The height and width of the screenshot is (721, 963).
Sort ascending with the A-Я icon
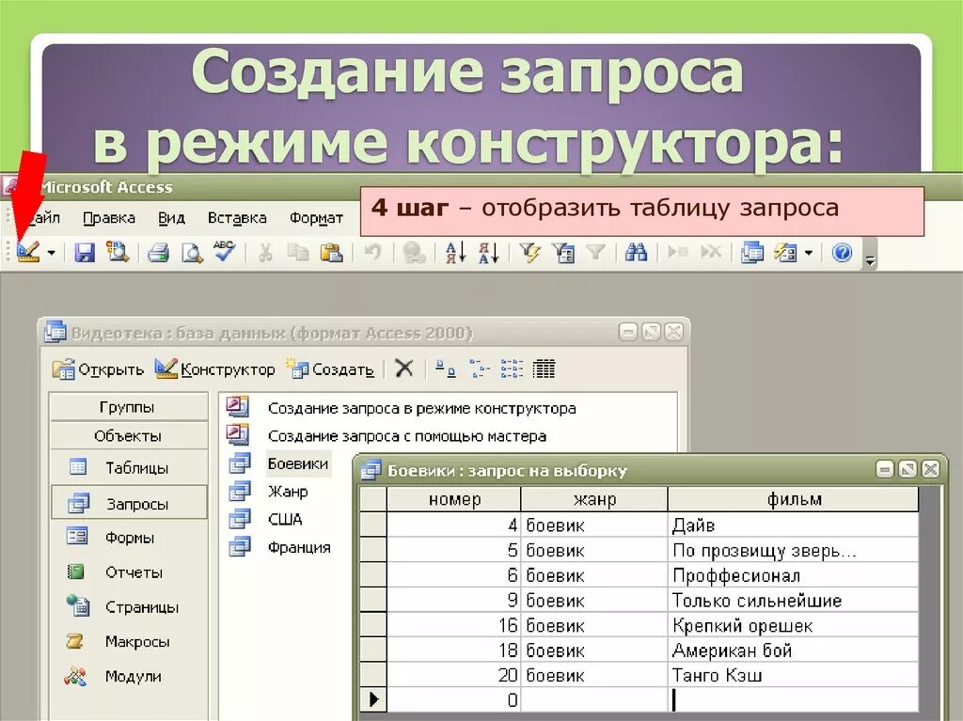point(456,253)
